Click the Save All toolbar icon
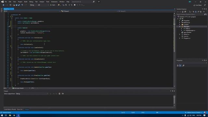Screen dimensions: 208x117 click(19, 5)
